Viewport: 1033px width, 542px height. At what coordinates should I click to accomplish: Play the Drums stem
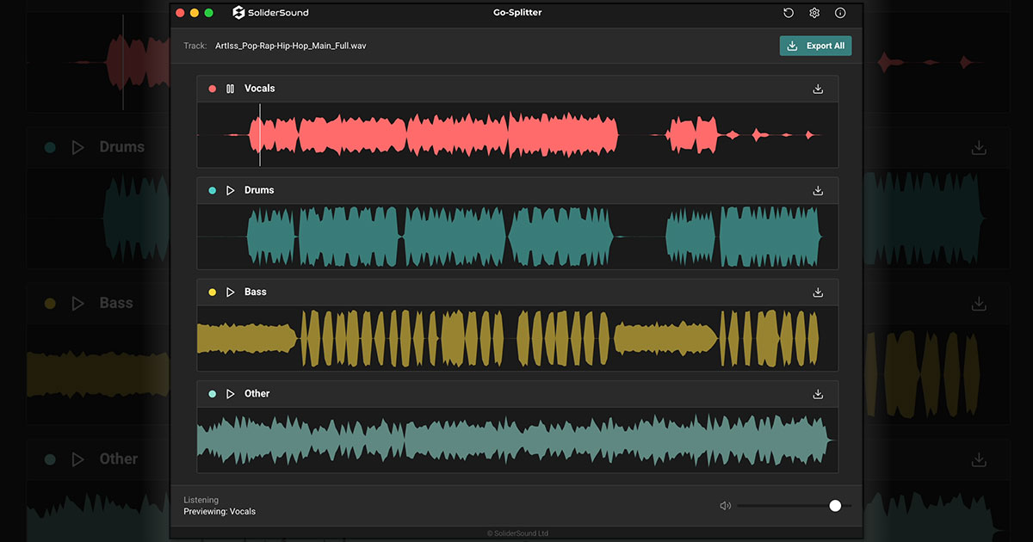[230, 190]
